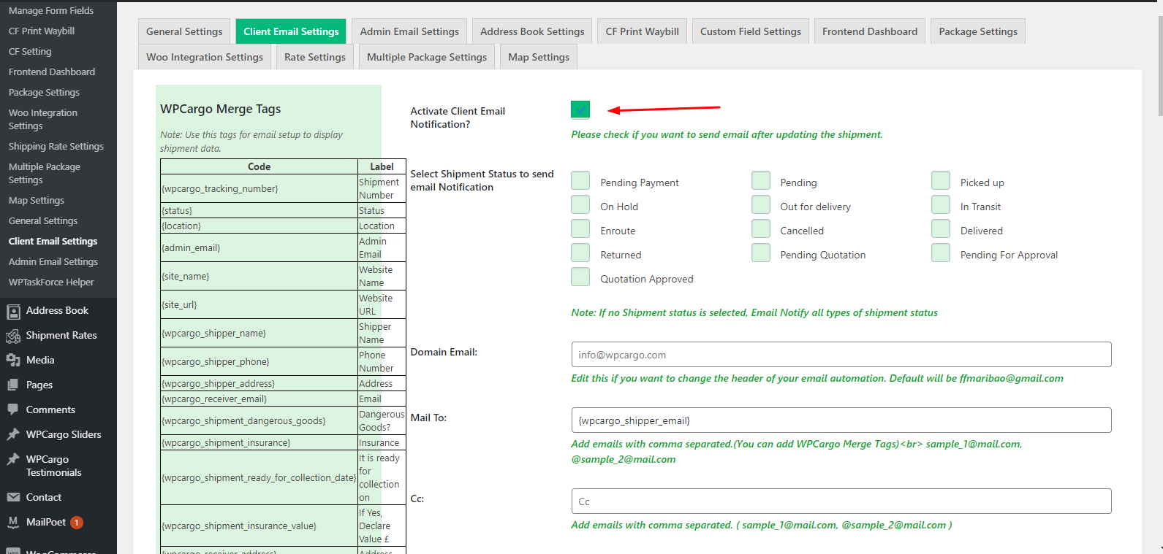1163x554 pixels.
Task: Uncheck Activate Client Email Notification checkbox
Action: tap(580, 109)
